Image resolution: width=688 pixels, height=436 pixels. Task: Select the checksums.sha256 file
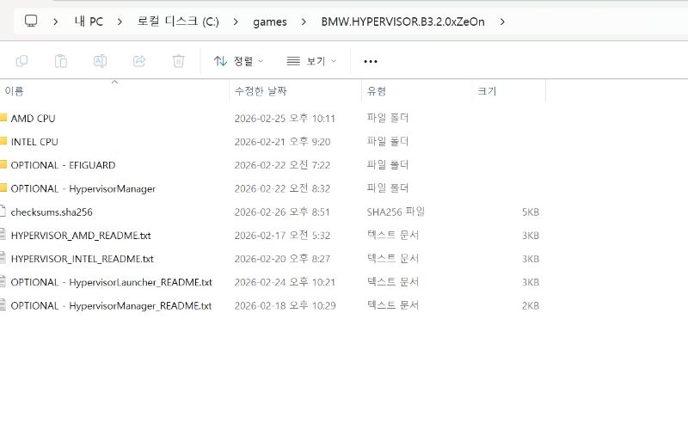tap(52, 212)
